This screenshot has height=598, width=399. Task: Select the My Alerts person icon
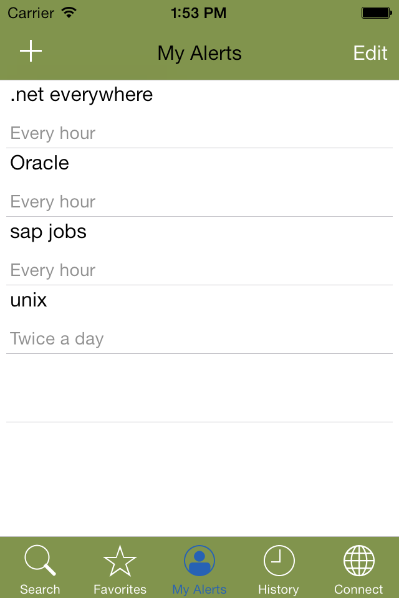point(199,560)
